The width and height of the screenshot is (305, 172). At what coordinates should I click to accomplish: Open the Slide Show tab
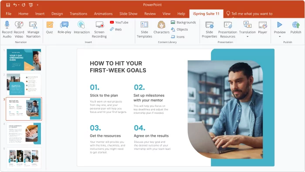click(128, 14)
